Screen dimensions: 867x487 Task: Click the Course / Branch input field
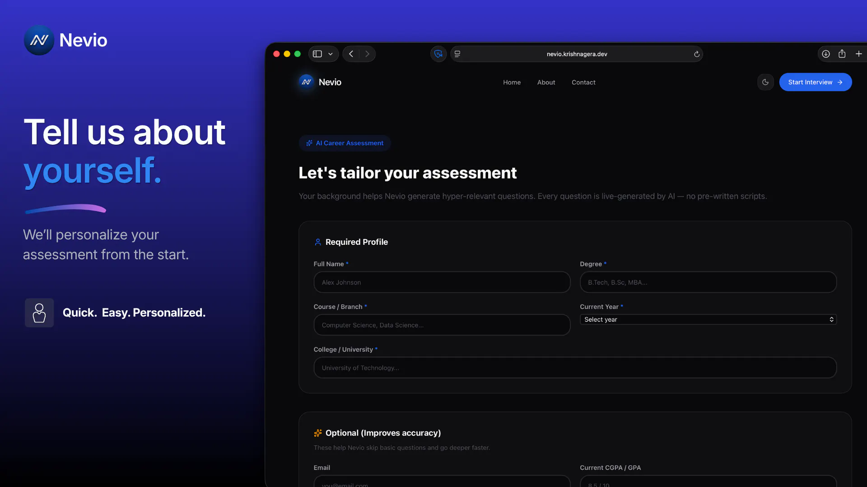coord(442,325)
